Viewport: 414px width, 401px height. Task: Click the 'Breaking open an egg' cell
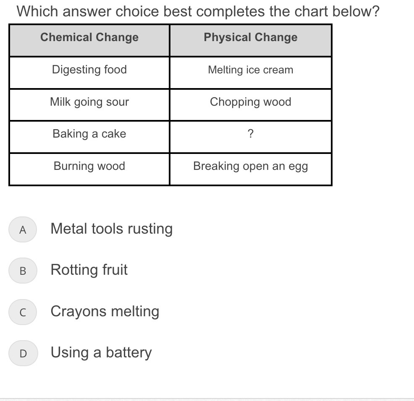(251, 169)
